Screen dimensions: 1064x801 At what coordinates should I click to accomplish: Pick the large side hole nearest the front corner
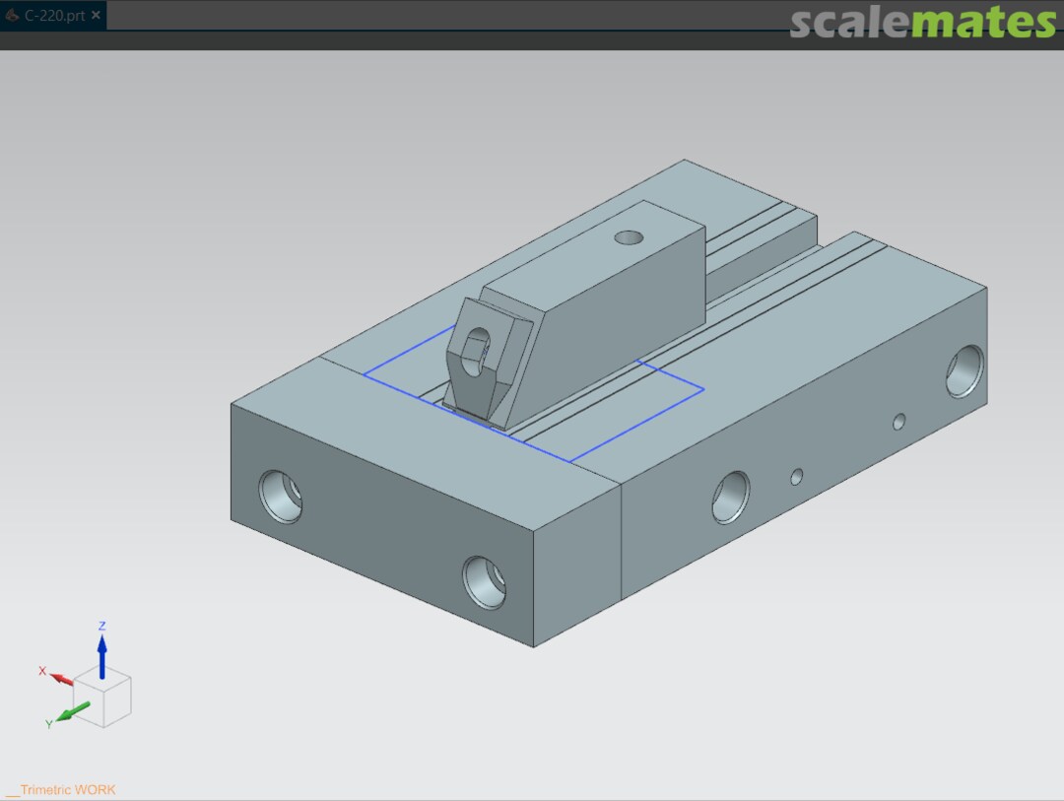tap(730, 497)
